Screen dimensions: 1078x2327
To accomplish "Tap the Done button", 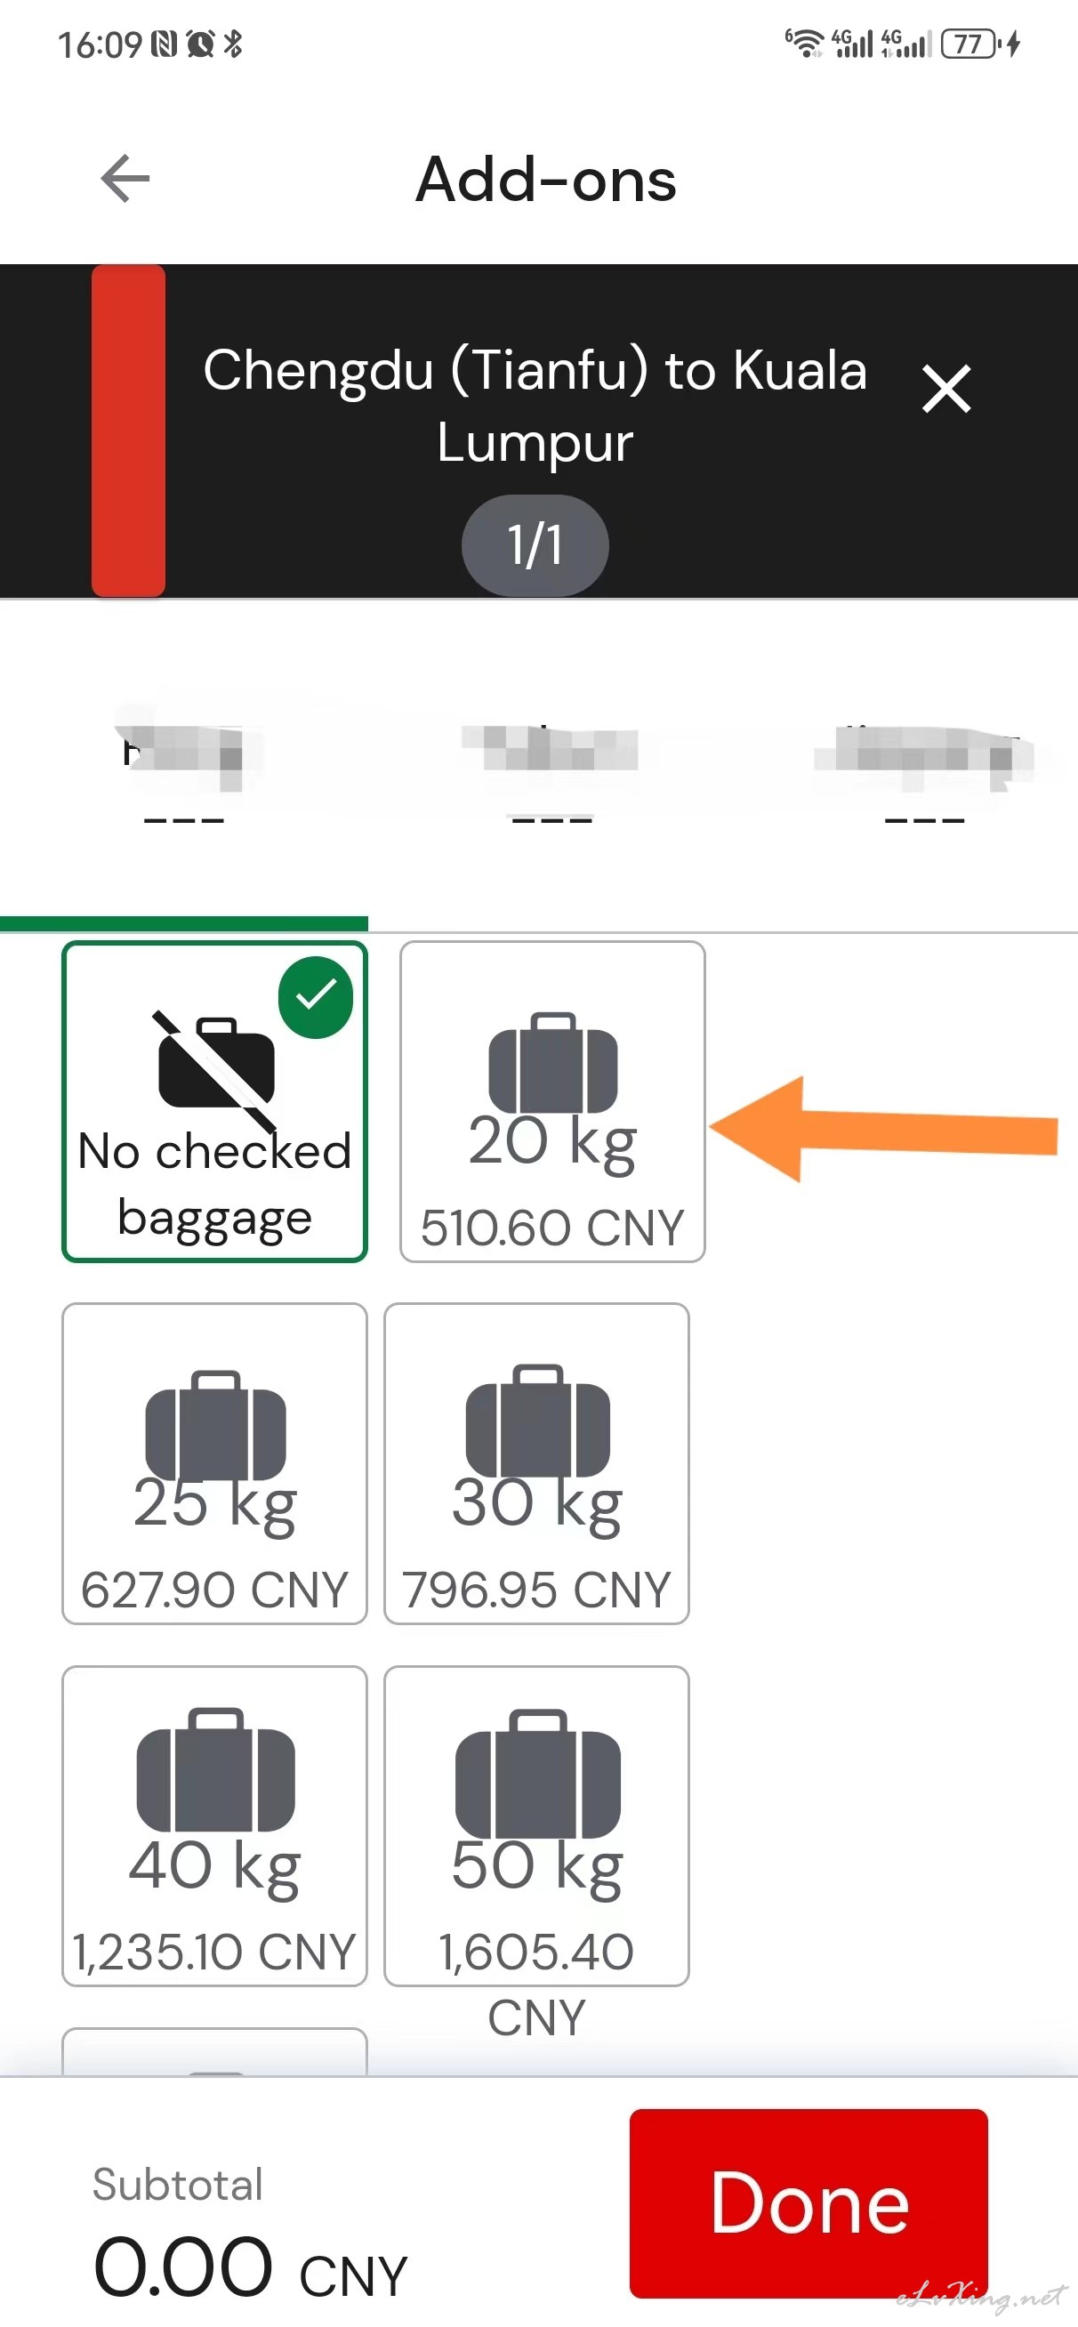I will pos(808,2202).
